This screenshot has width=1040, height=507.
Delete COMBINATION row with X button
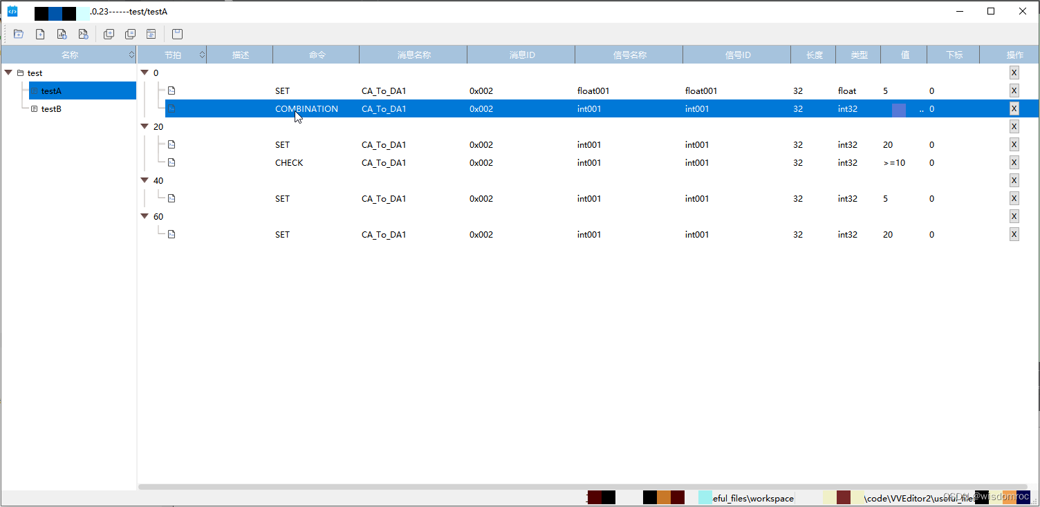1014,108
